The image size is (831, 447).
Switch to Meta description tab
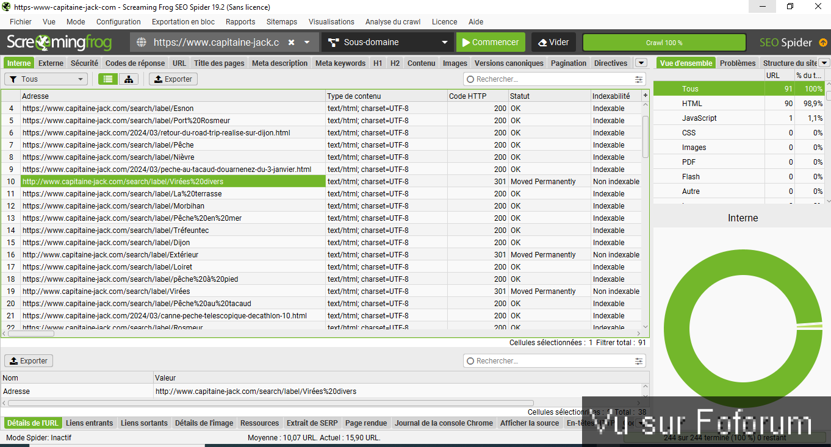click(279, 63)
